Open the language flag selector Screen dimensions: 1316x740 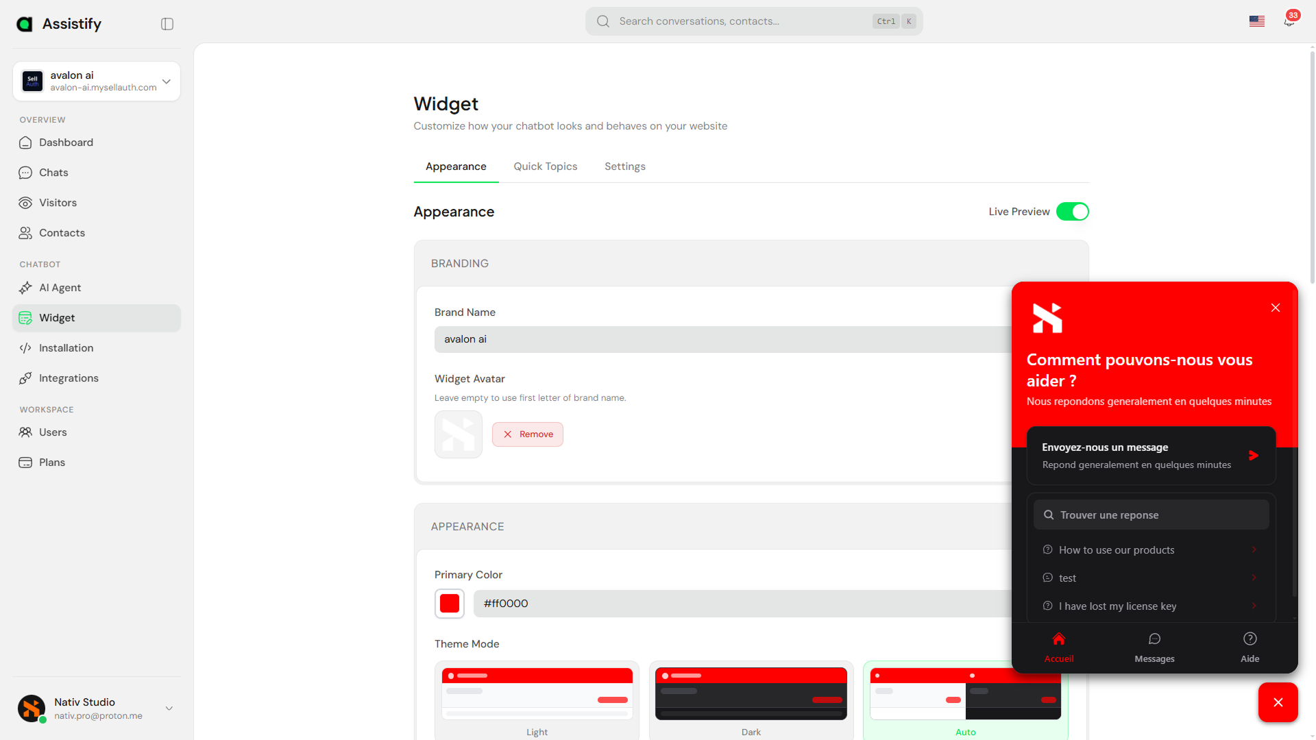1257,21
